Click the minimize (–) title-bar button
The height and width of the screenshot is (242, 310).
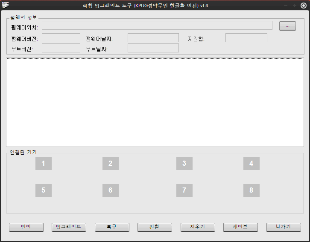tap(286, 6)
